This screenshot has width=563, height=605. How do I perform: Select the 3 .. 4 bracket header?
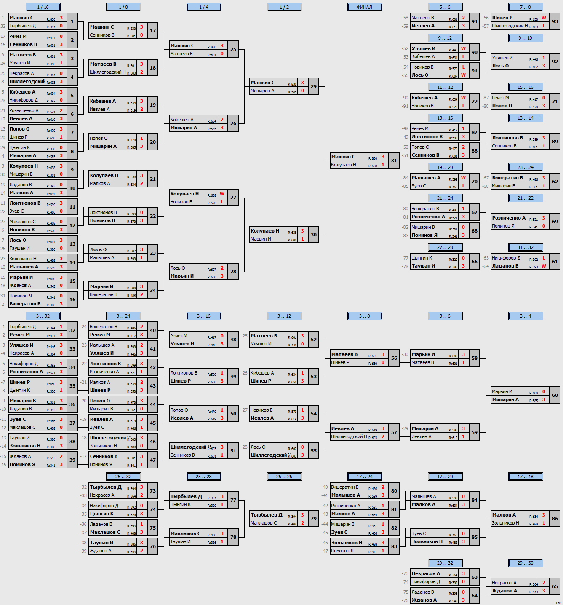click(526, 316)
